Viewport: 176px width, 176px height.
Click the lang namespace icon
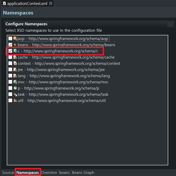15,76
